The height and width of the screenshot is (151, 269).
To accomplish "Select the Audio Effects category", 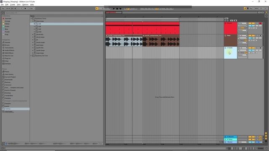I will click(10, 50).
